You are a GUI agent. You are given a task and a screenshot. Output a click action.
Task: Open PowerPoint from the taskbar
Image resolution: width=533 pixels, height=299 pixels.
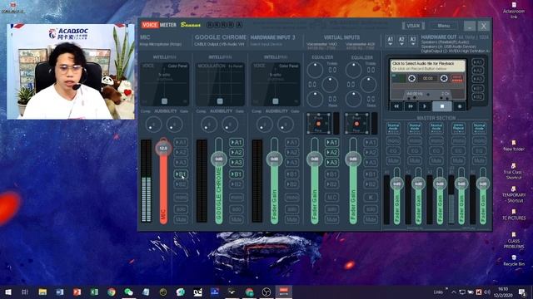click(77, 292)
